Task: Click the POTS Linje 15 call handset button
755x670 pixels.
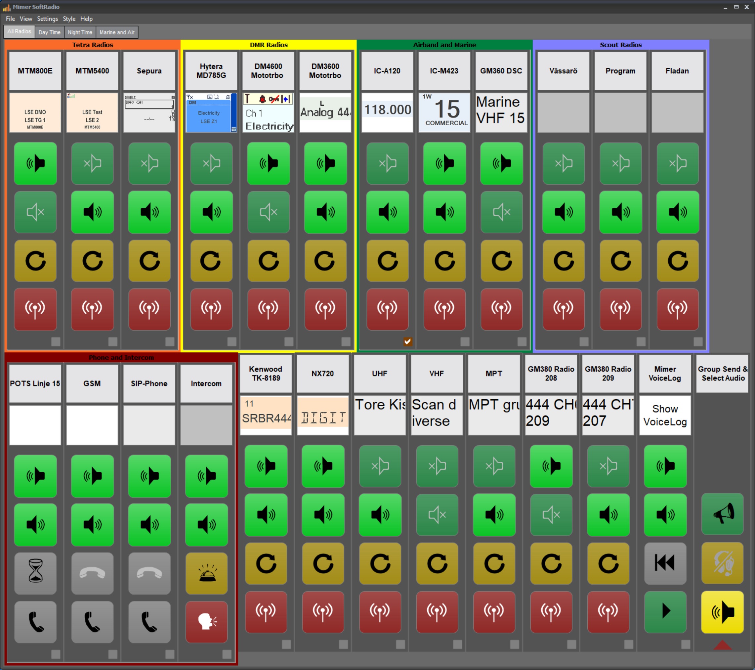Action: coord(35,622)
